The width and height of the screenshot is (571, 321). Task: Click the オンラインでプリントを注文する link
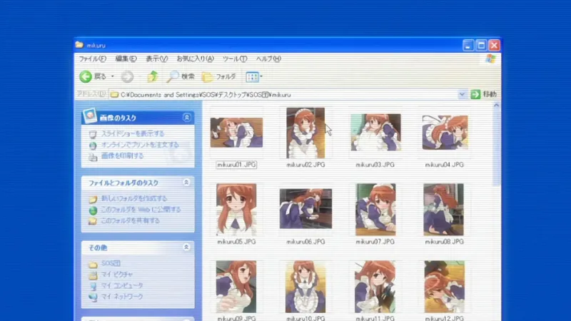point(140,145)
